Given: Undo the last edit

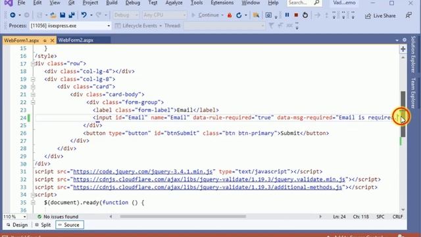Looking at the screenshot, I should pos(84,15).
